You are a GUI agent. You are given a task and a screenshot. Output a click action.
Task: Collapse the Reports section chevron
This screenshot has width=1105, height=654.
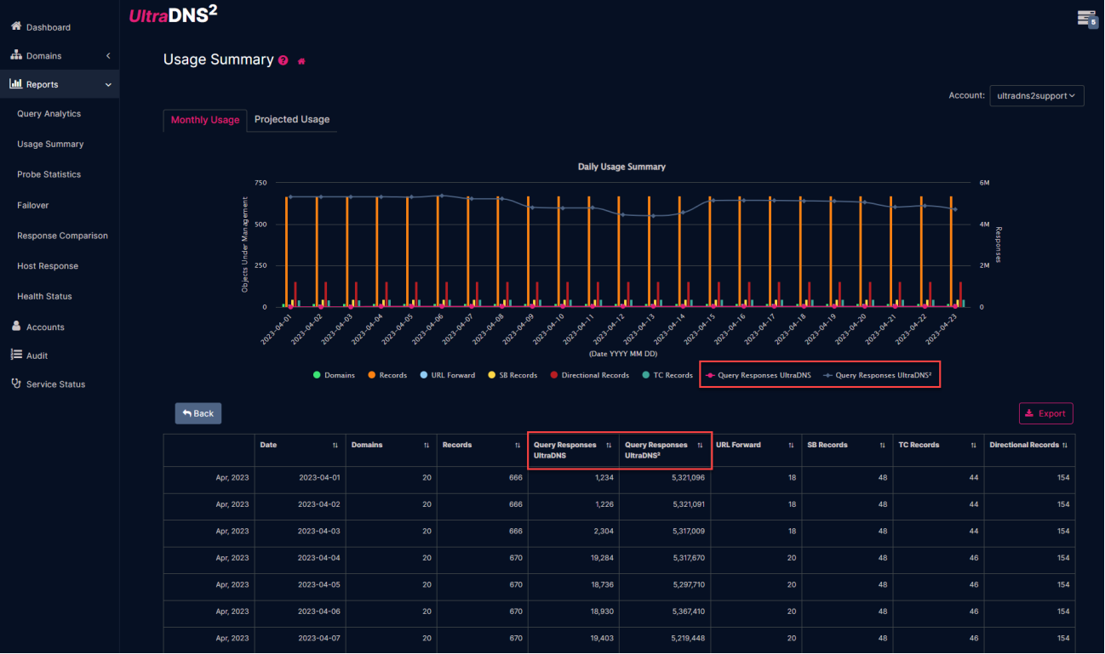pos(108,84)
